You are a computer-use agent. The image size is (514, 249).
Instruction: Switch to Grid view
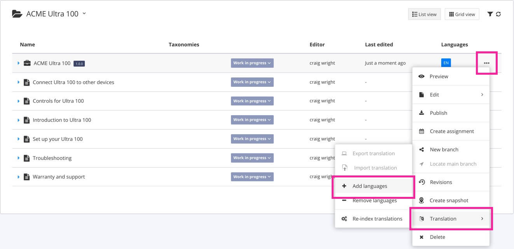tap(462, 14)
